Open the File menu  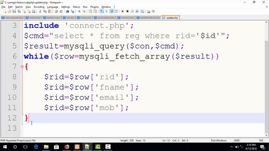[x=3, y=7]
